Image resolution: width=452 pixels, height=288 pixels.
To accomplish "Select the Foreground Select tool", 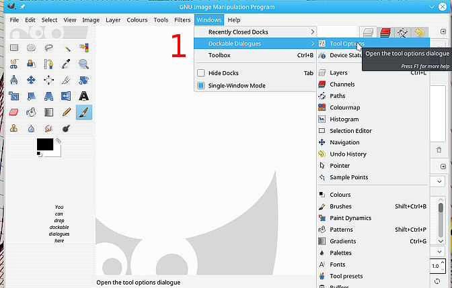I will pyautogui.click(x=31, y=64).
